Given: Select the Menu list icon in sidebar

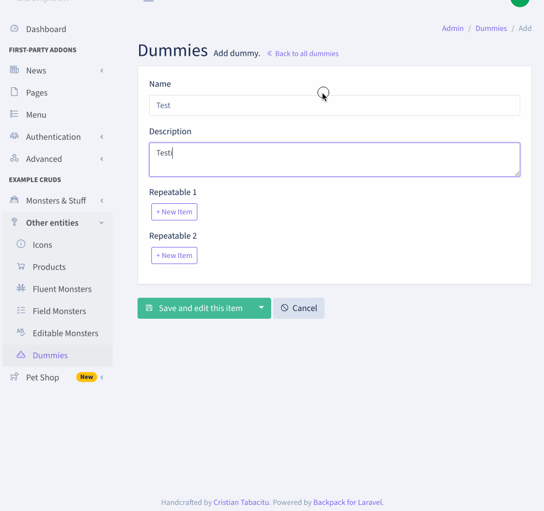Looking at the screenshot, I should [14, 114].
